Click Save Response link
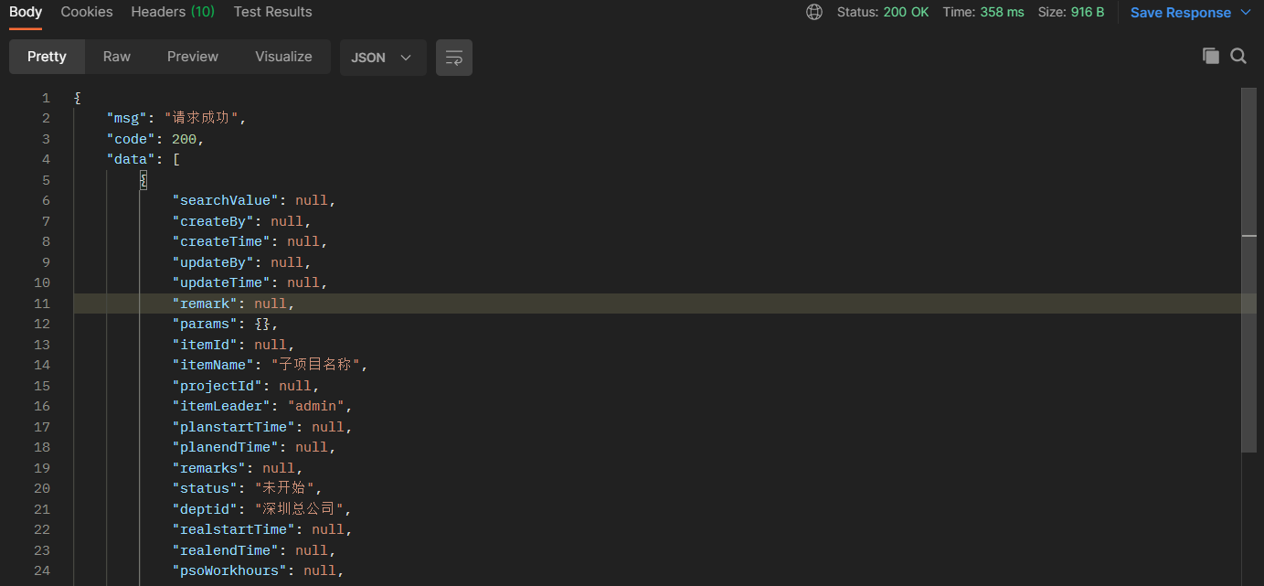Viewport: 1264px width, 586px height. (x=1181, y=13)
